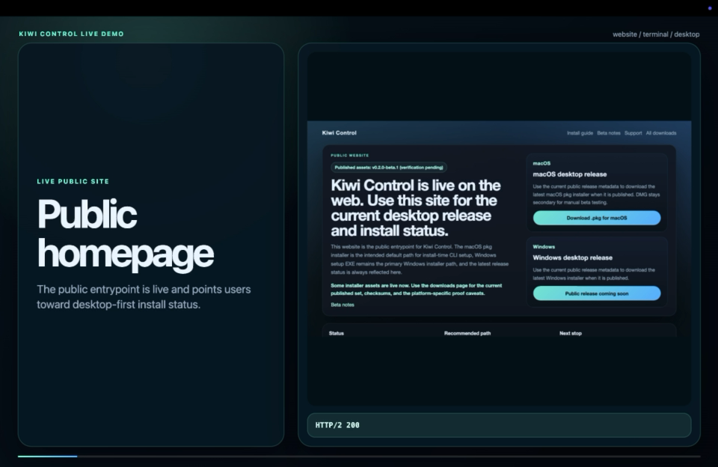Click the 'website / terminal / desktop' breadcrumb text

[656, 34]
